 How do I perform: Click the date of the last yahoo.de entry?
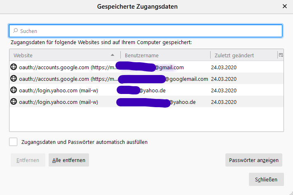(x=224, y=102)
